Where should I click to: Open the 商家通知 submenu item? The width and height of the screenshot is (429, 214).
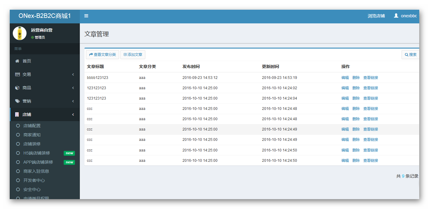(x=32, y=135)
